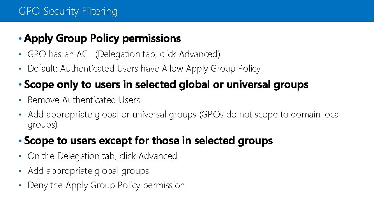Click the "Default: Authenticated Users" bullet line
The image size is (374, 210).
point(144,69)
